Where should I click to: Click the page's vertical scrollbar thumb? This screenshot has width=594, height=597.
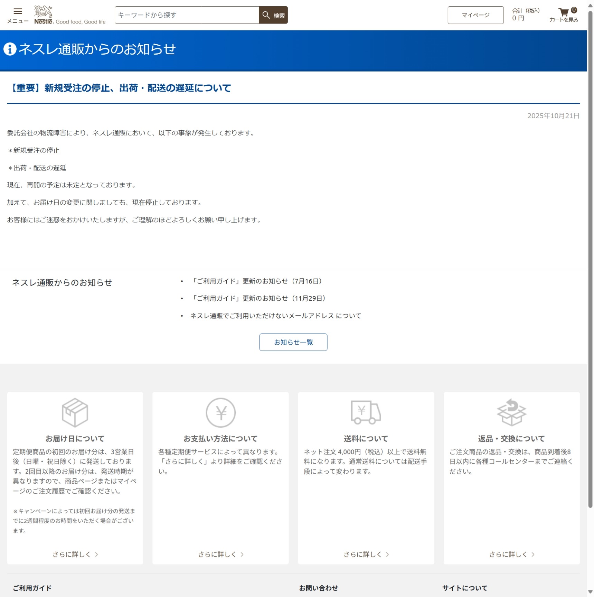point(590,259)
